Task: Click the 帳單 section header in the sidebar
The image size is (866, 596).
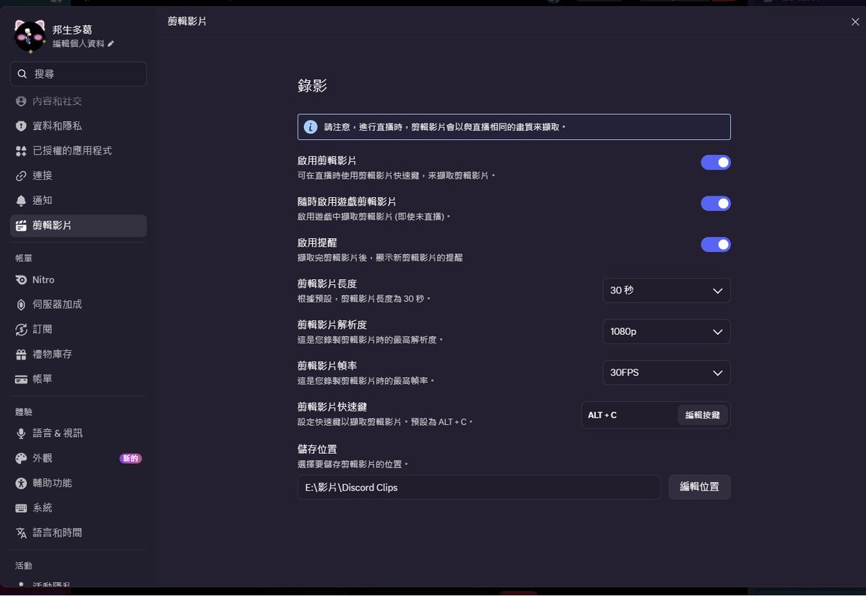Action: pos(24,258)
